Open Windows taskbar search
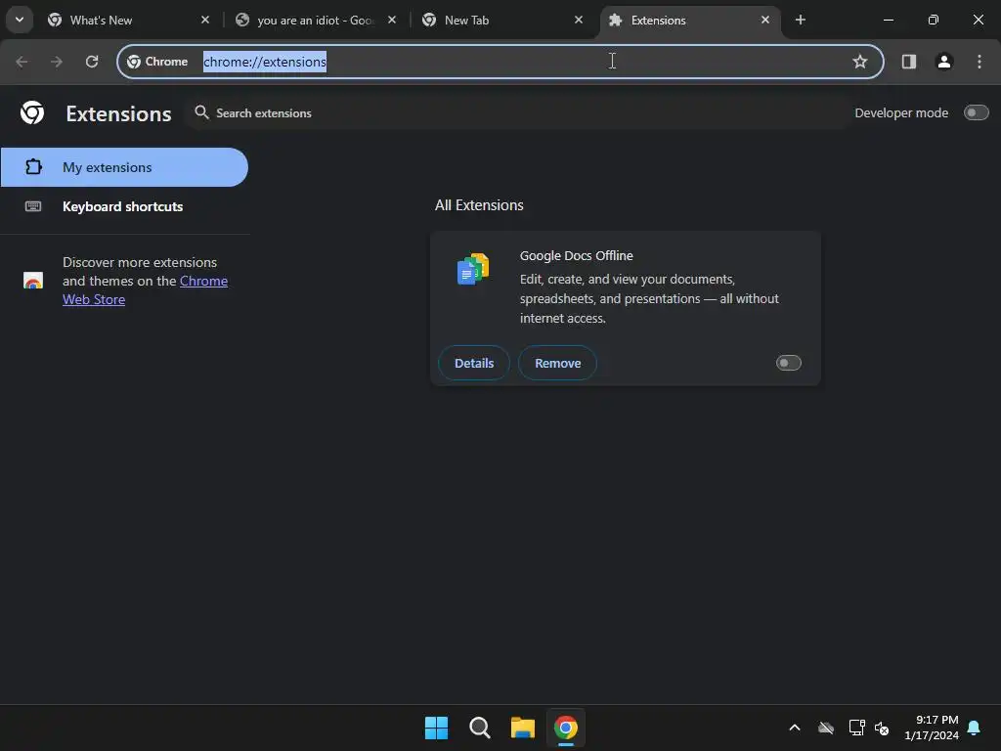 (x=479, y=728)
